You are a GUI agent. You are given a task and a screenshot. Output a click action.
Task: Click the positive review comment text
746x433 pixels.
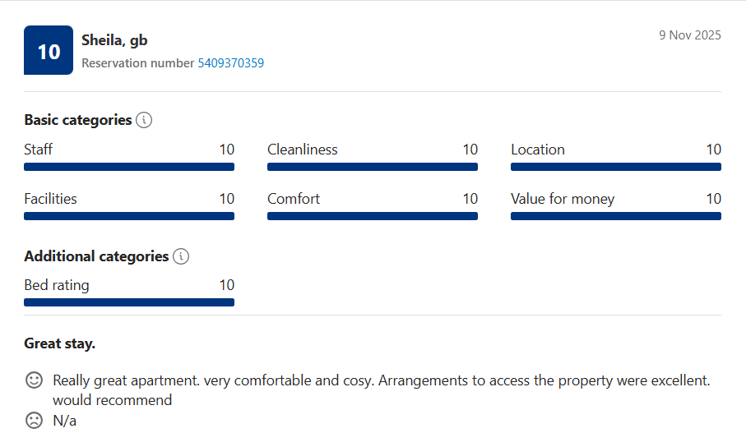(381, 381)
